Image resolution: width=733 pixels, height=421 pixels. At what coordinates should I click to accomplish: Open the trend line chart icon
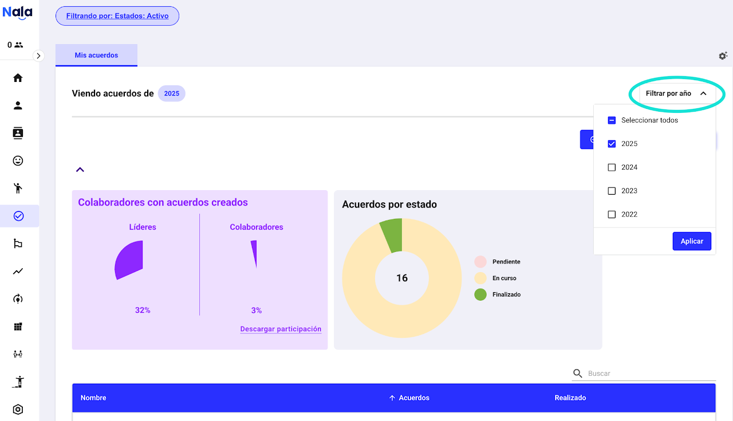[x=18, y=272]
